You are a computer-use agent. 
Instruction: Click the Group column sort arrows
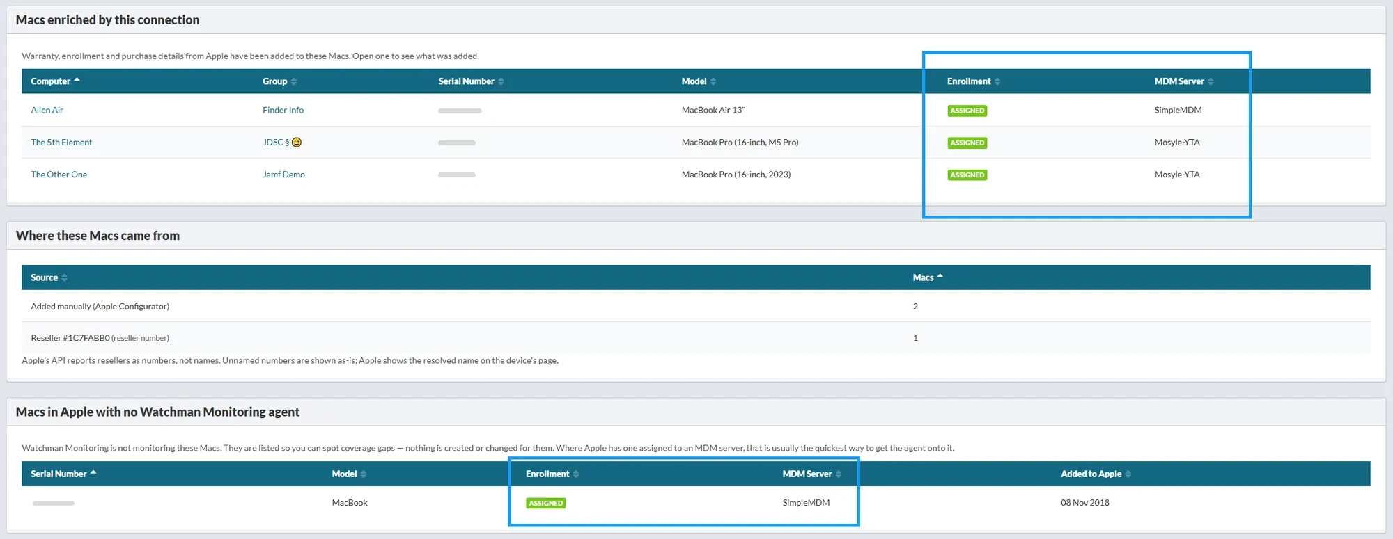294,81
